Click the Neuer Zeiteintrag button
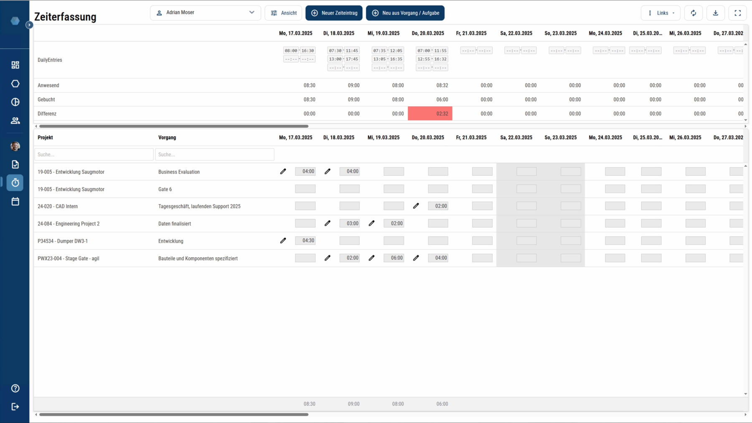The width and height of the screenshot is (752, 423). coord(334,13)
